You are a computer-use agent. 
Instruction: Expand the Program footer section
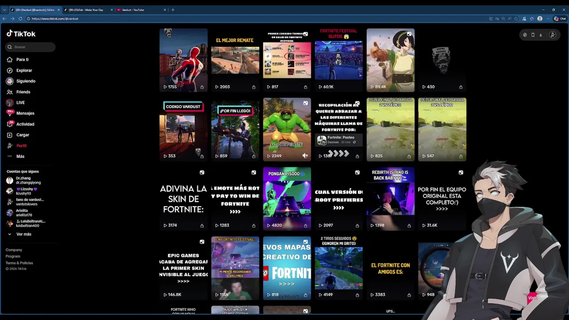tap(13, 256)
